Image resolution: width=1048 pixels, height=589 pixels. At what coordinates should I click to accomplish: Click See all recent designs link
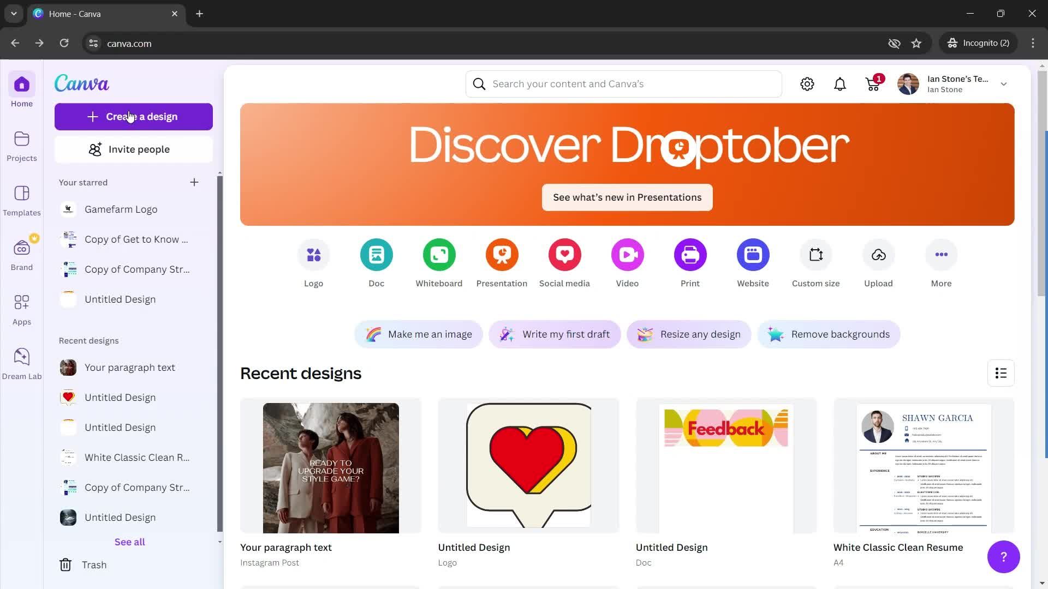coord(129,542)
